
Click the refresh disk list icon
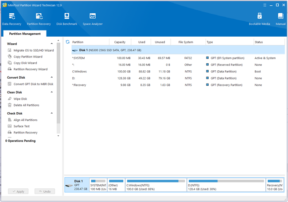(68, 42)
